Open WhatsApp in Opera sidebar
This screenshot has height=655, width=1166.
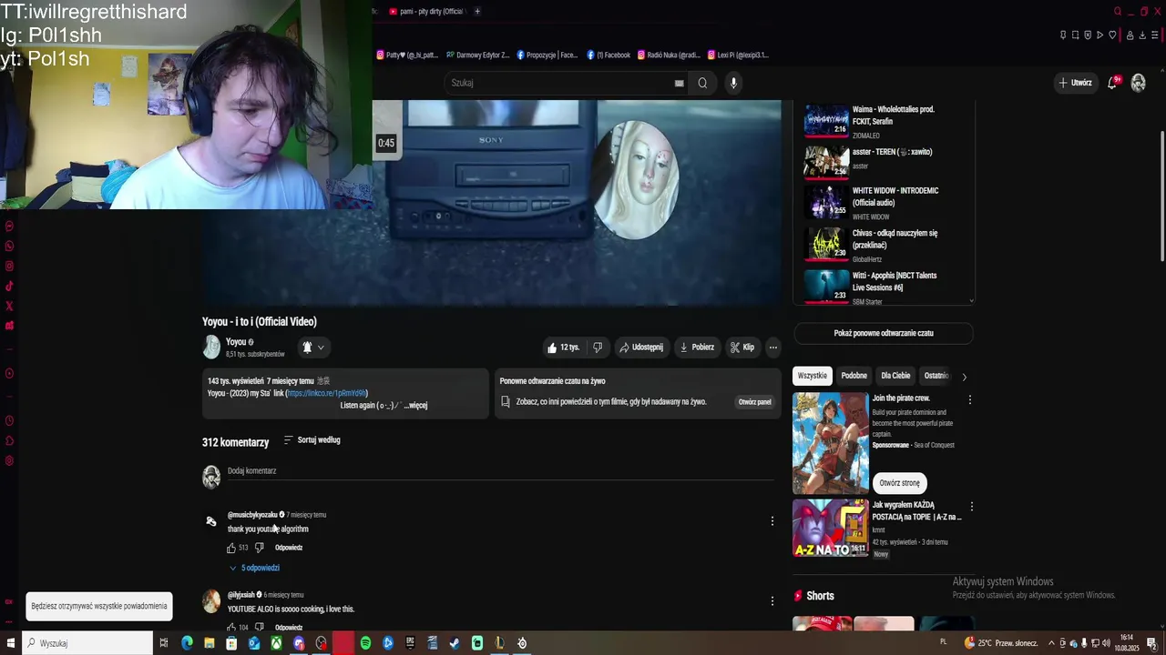click(x=9, y=246)
